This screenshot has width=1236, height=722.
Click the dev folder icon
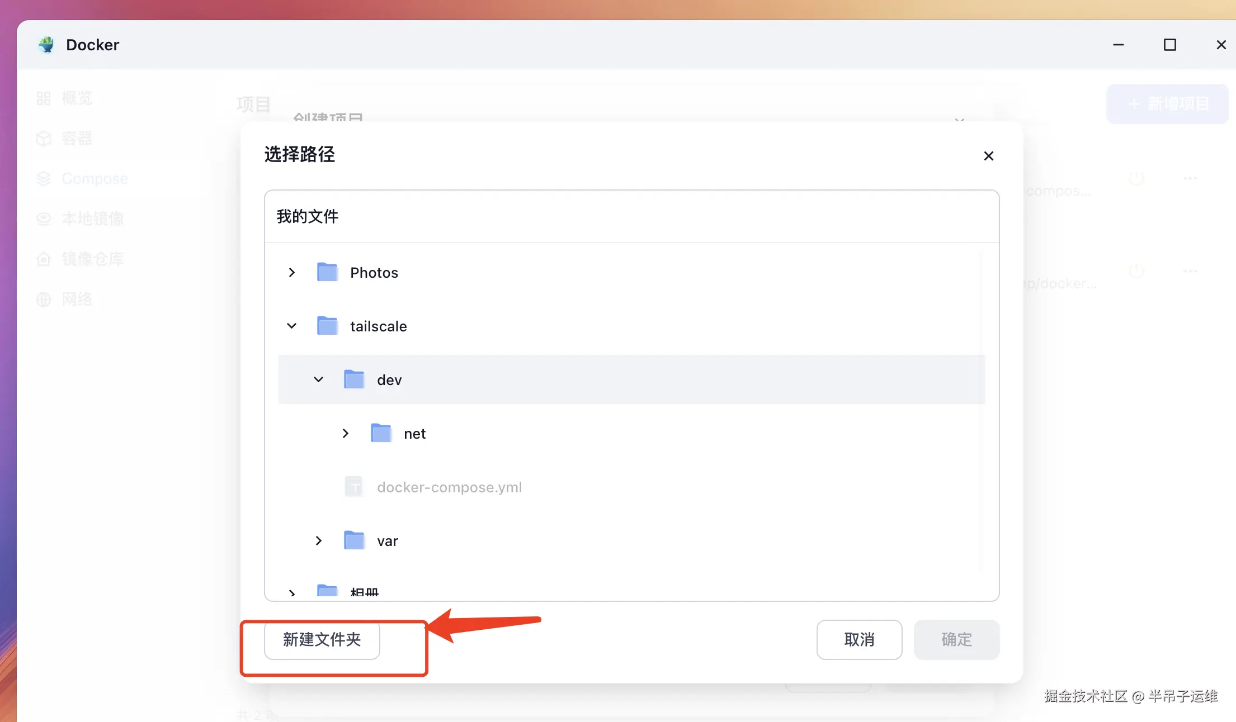354,379
